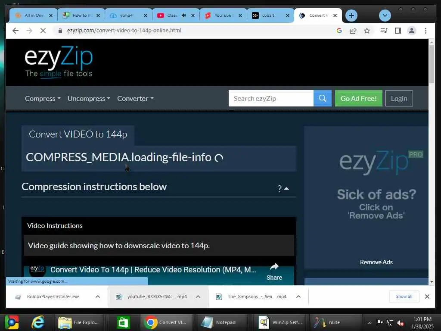Click the Action Center flag icon
The width and height of the screenshot is (441, 331).
click(379, 322)
